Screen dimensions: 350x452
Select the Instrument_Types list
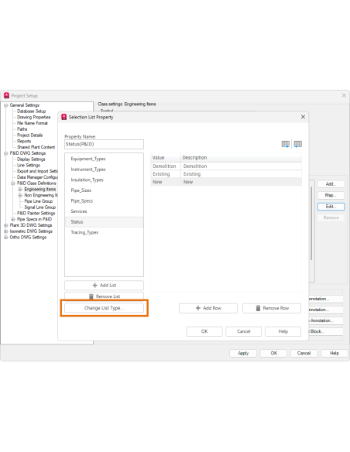point(104,169)
